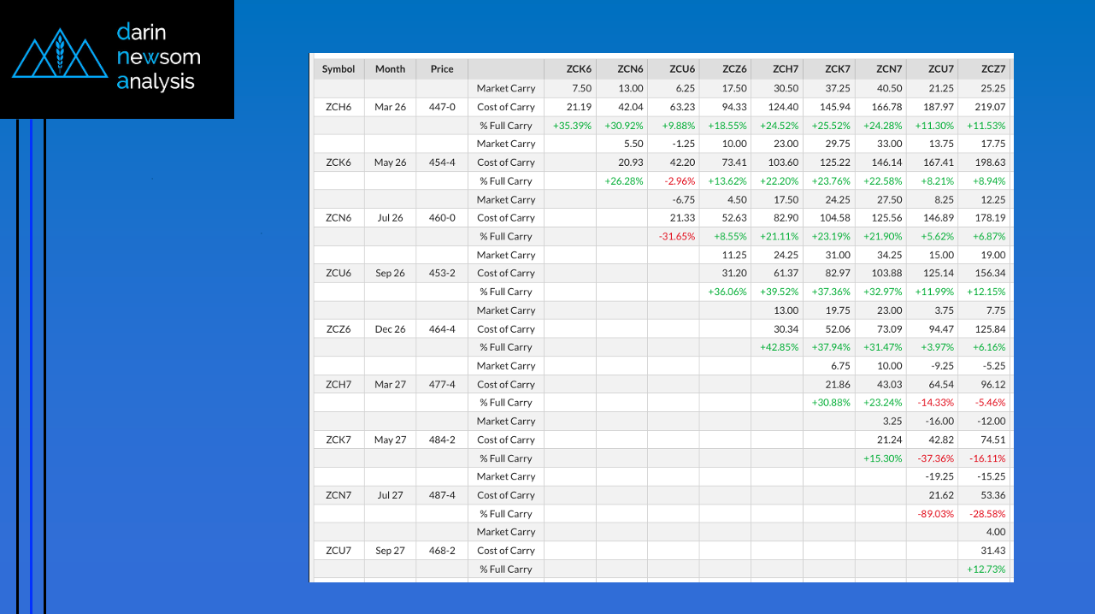Select the ZCN7 row symbol cell
The width and height of the screenshot is (1095, 614).
tap(339, 495)
